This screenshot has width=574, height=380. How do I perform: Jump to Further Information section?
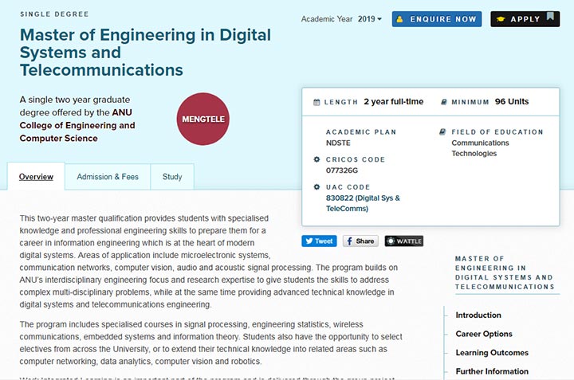[492, 371]
